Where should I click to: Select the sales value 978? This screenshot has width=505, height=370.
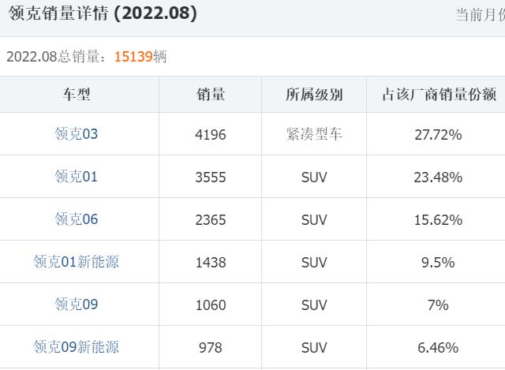[211, 348]
